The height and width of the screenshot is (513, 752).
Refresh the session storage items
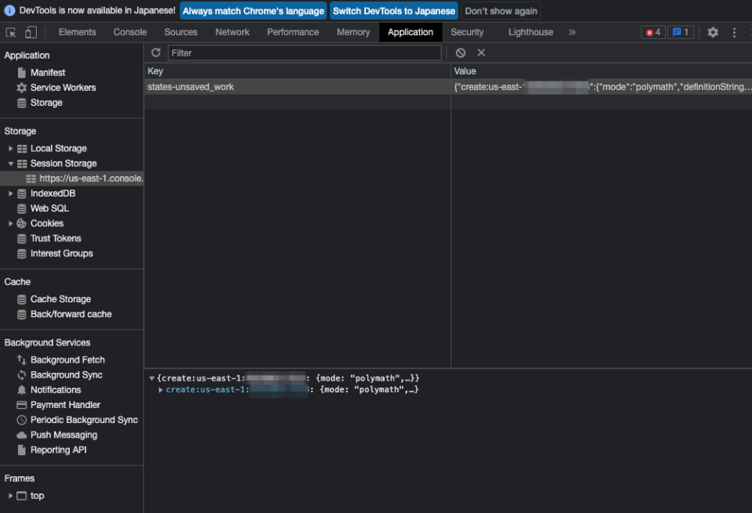tap(155, 52)
